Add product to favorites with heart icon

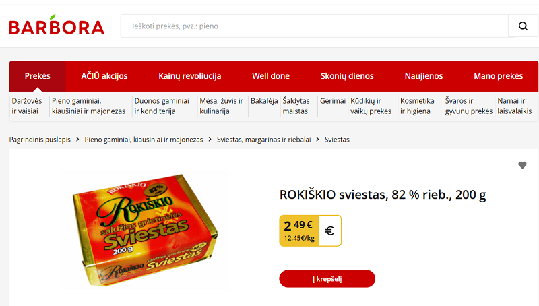click(522, 165)
